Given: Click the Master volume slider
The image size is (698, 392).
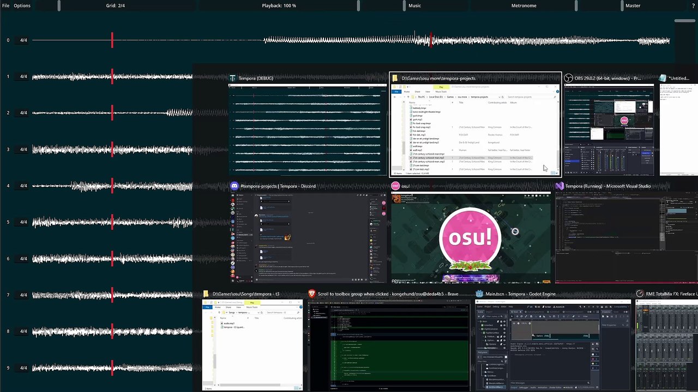Looking at the screenshot, I should click(633, 5).
